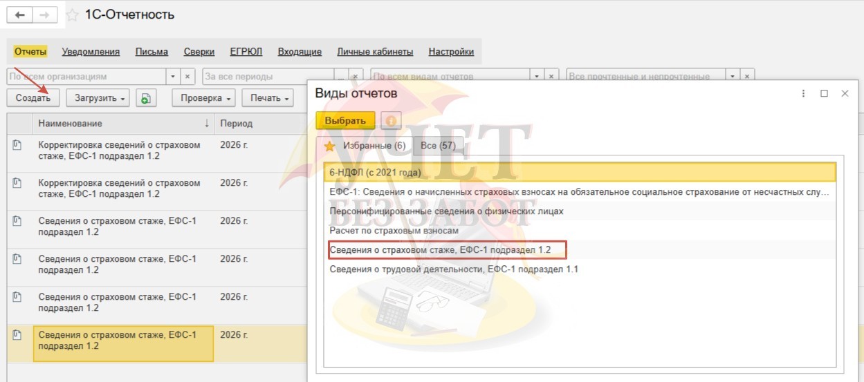This screenshot has height=382, width=864.
Task: Click the Создать button
Action: click(x=33, y=98)
